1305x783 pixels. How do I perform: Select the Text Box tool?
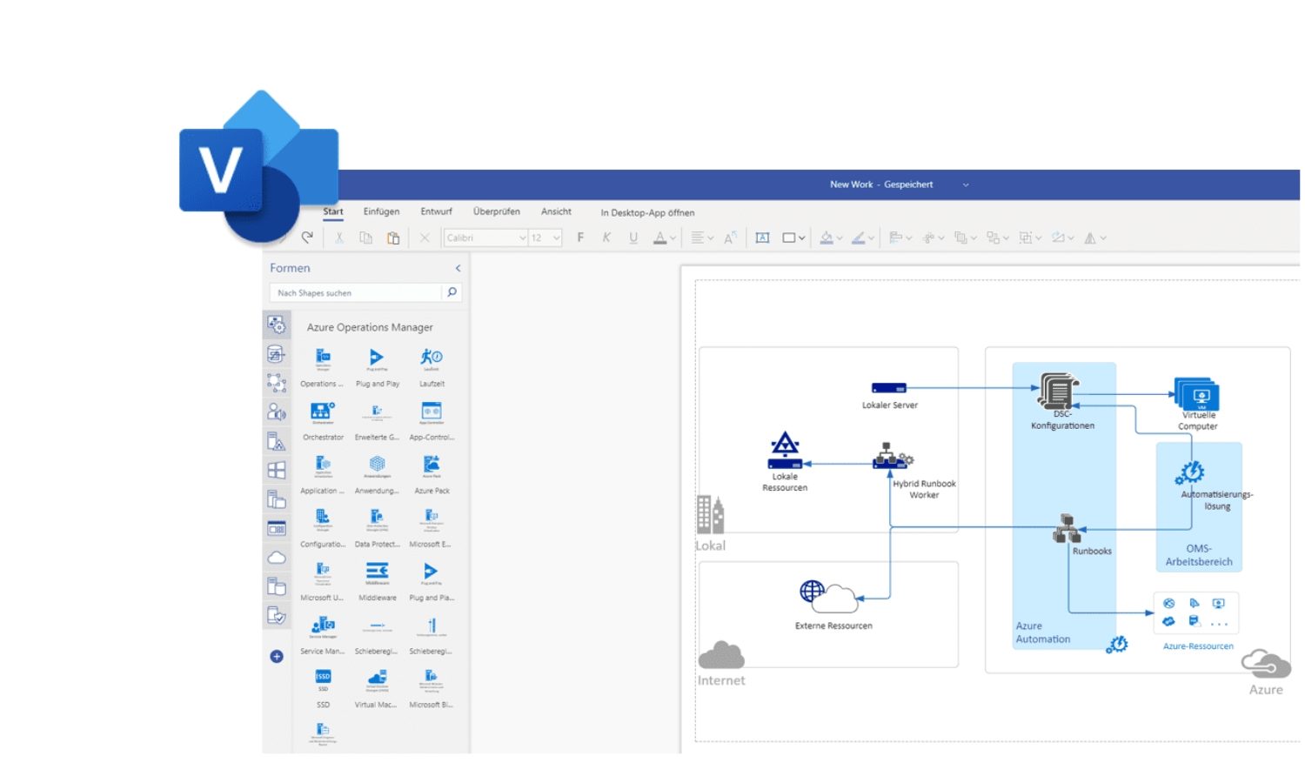(x=762, y=238)
